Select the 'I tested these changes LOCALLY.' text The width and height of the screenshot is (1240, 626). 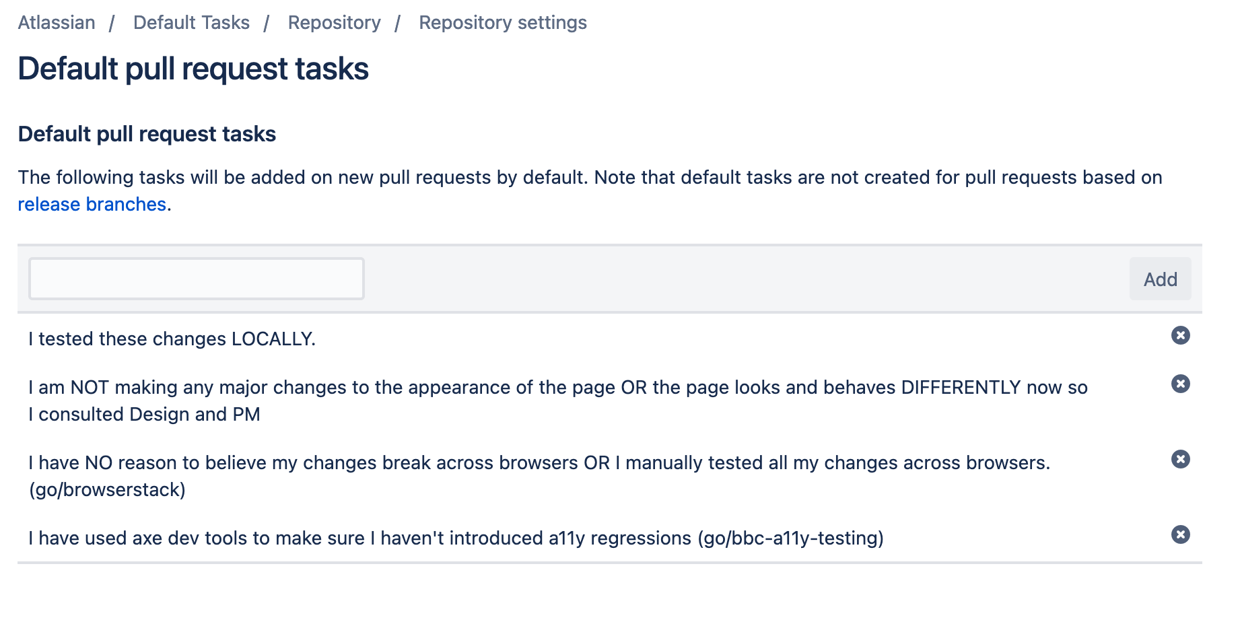pyautogui.click(x=172, y=339)
